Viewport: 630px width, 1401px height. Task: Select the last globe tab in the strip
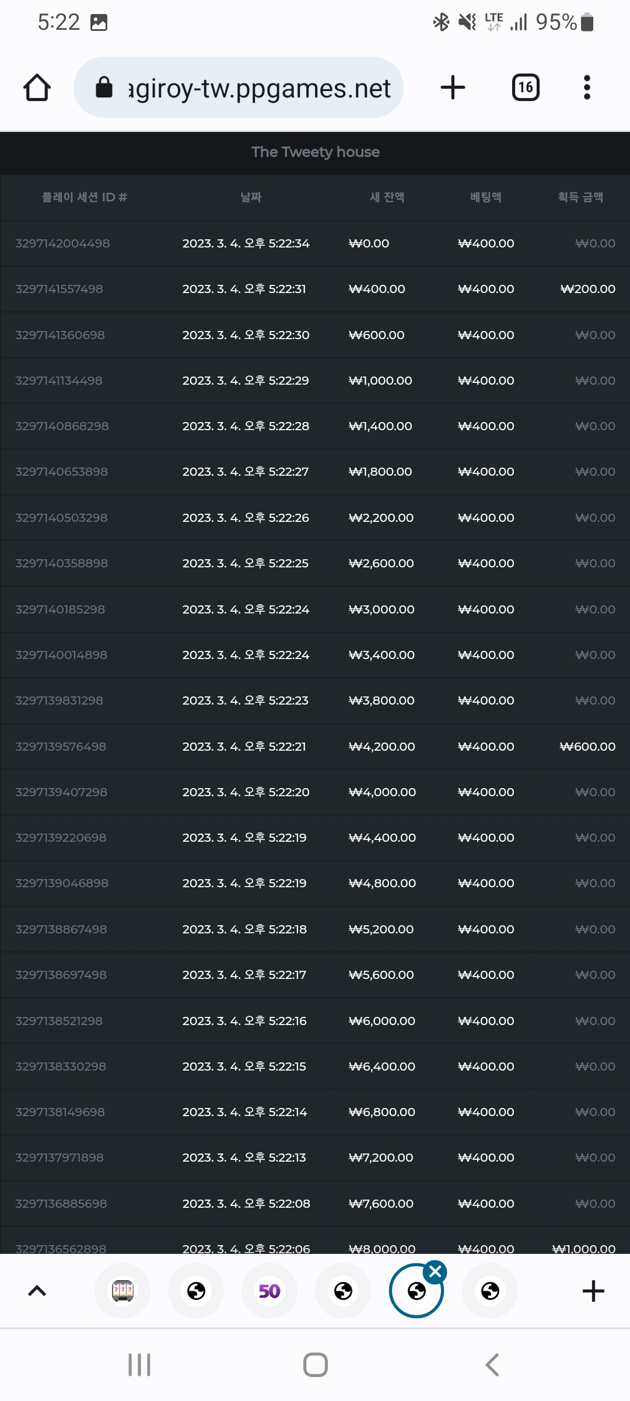pos(490,1291)
